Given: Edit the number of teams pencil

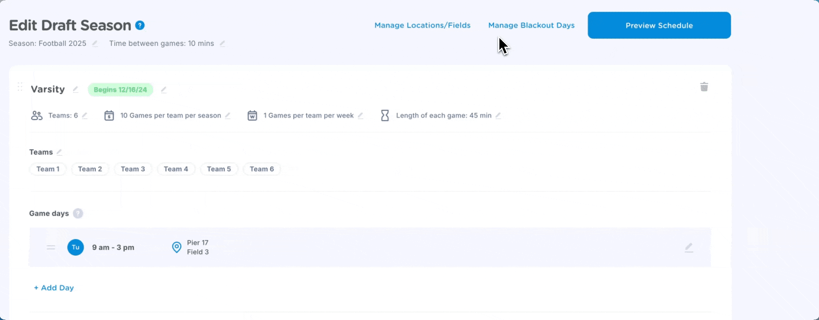Looking at the screenshot, I should click(x=85, y=116).
